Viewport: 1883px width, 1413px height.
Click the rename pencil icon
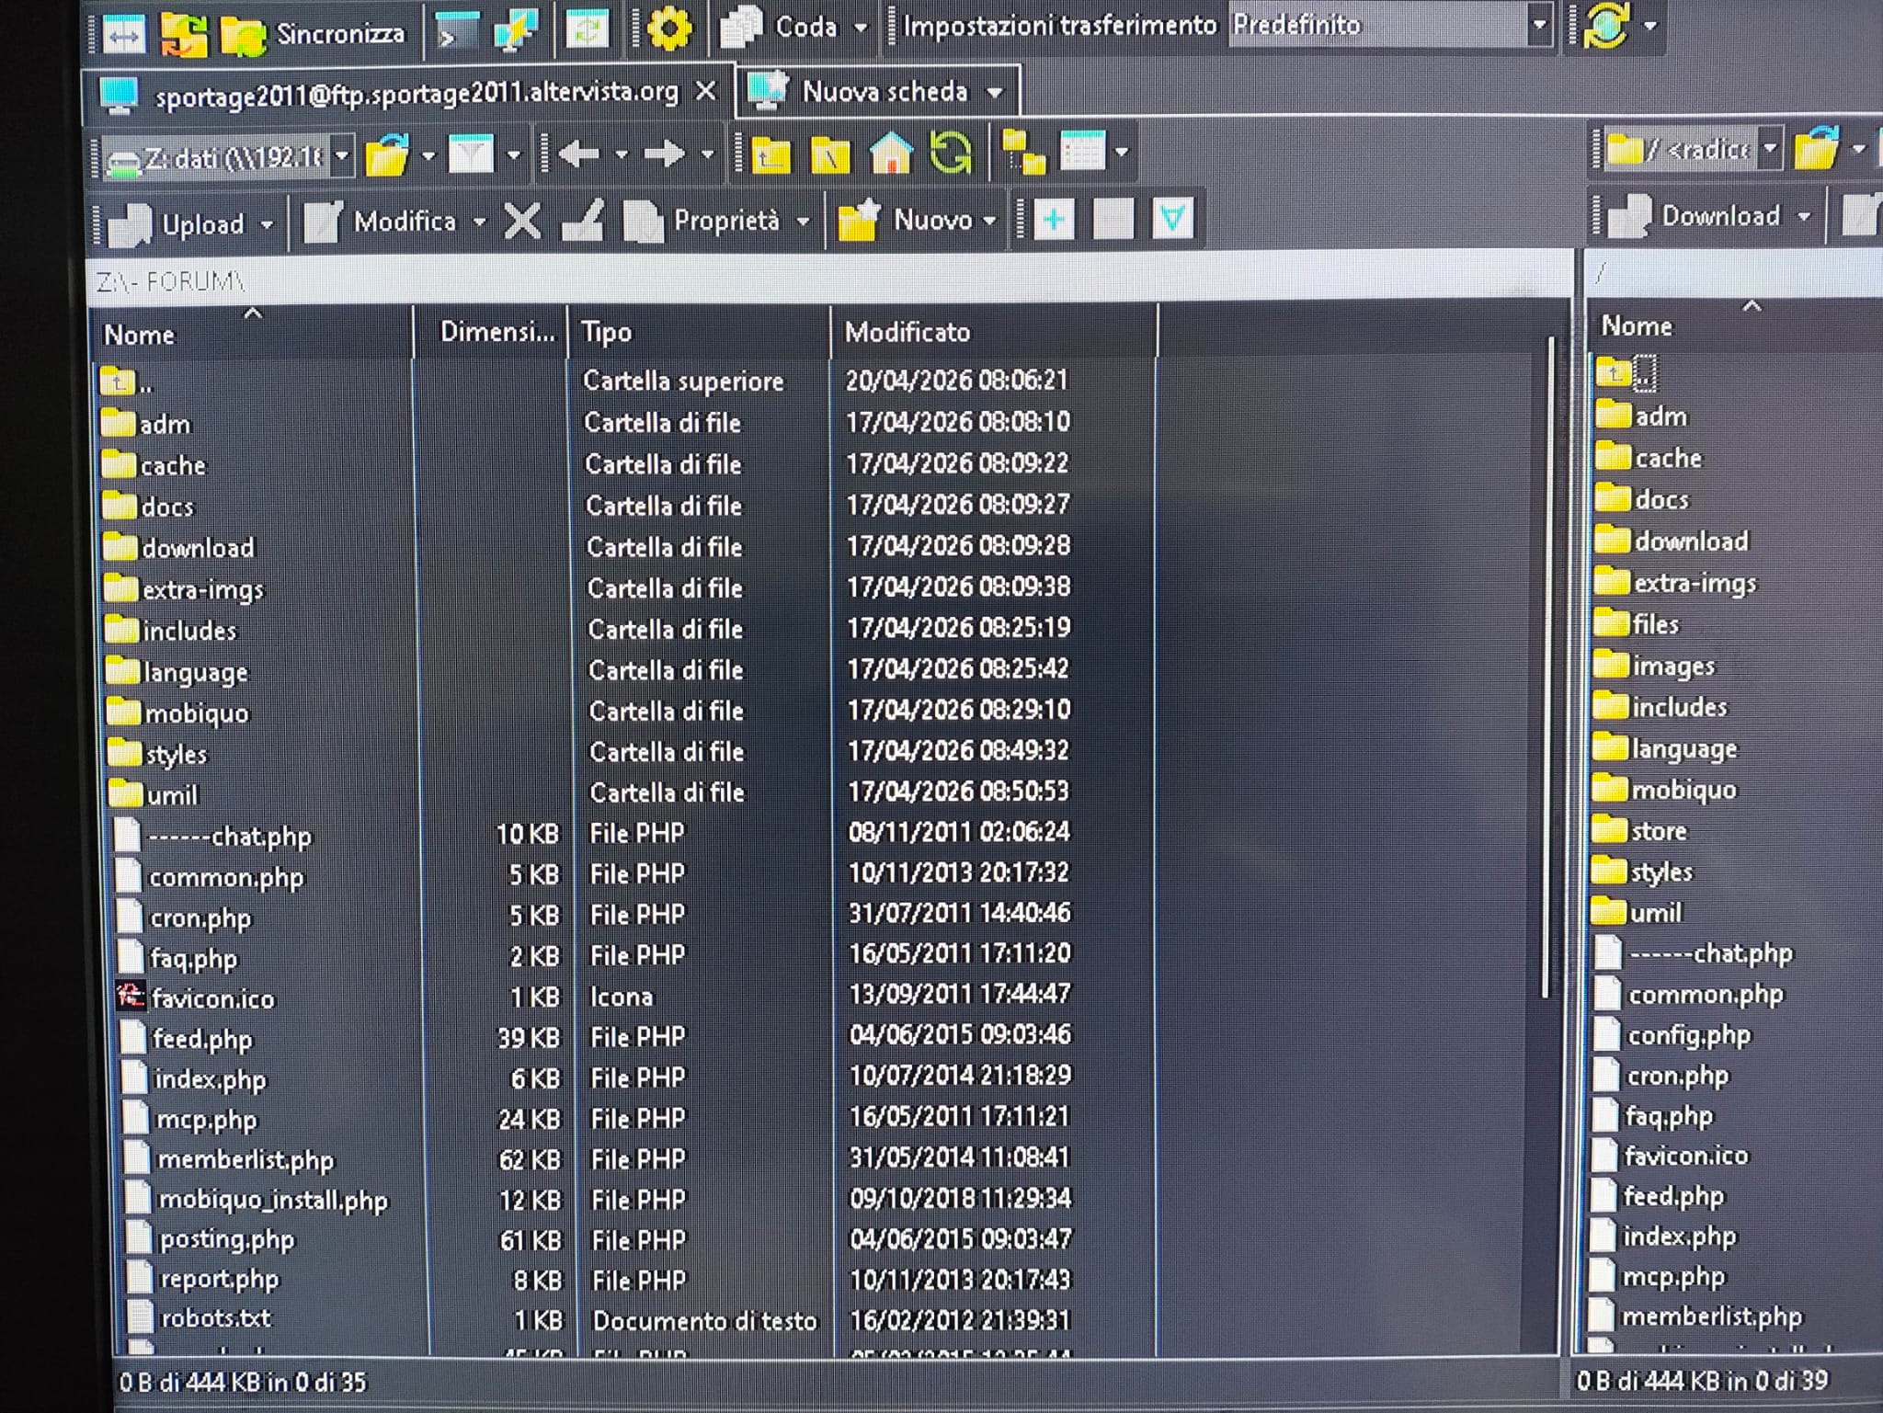click(x=583, y=221)
